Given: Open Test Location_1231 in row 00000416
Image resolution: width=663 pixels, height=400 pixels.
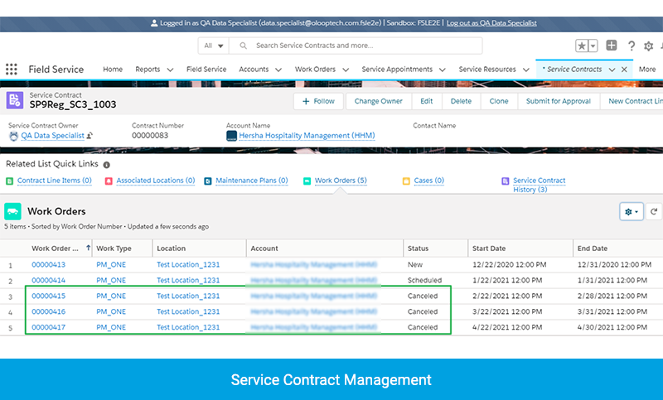Looking at the screenshot, I should [x=188, y=311].
